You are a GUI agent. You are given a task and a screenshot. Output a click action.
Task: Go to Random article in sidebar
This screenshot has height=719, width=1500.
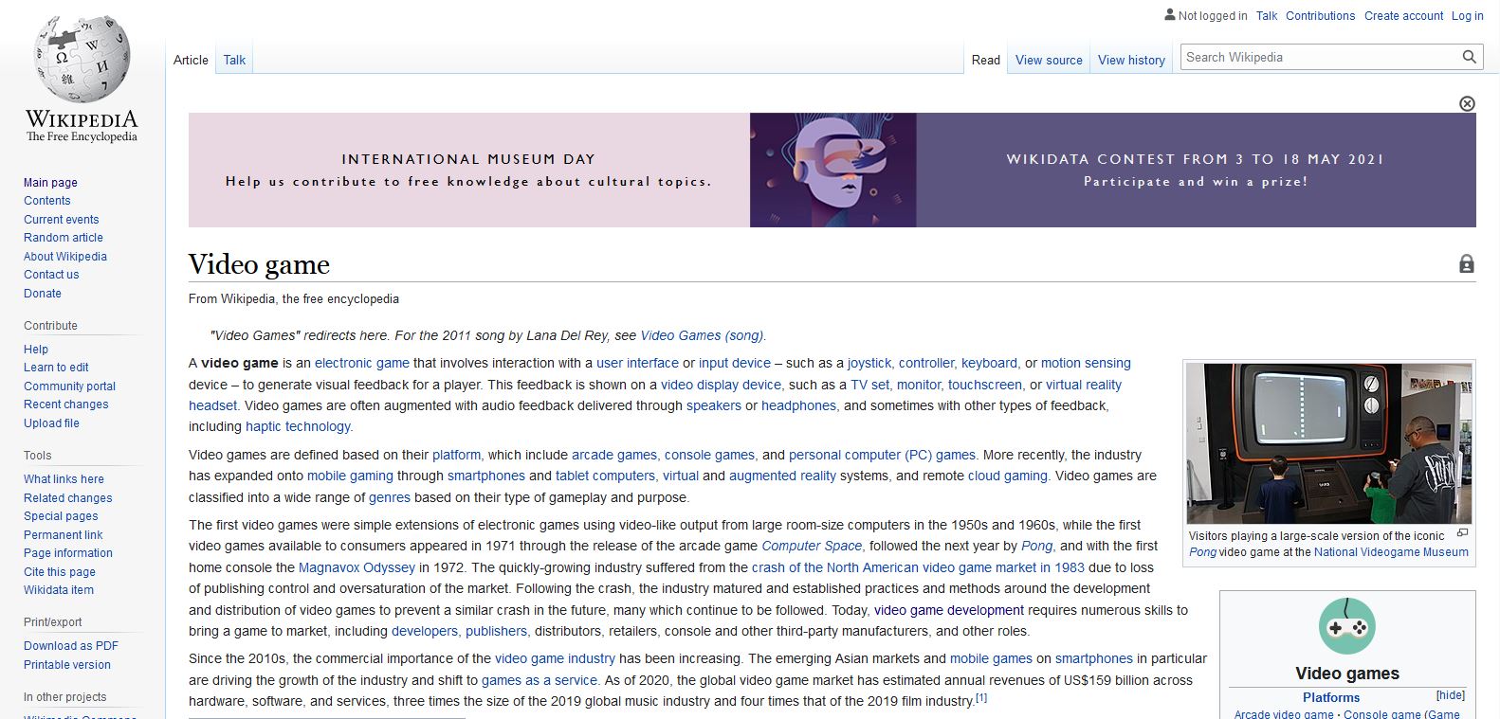pos(64,238)
